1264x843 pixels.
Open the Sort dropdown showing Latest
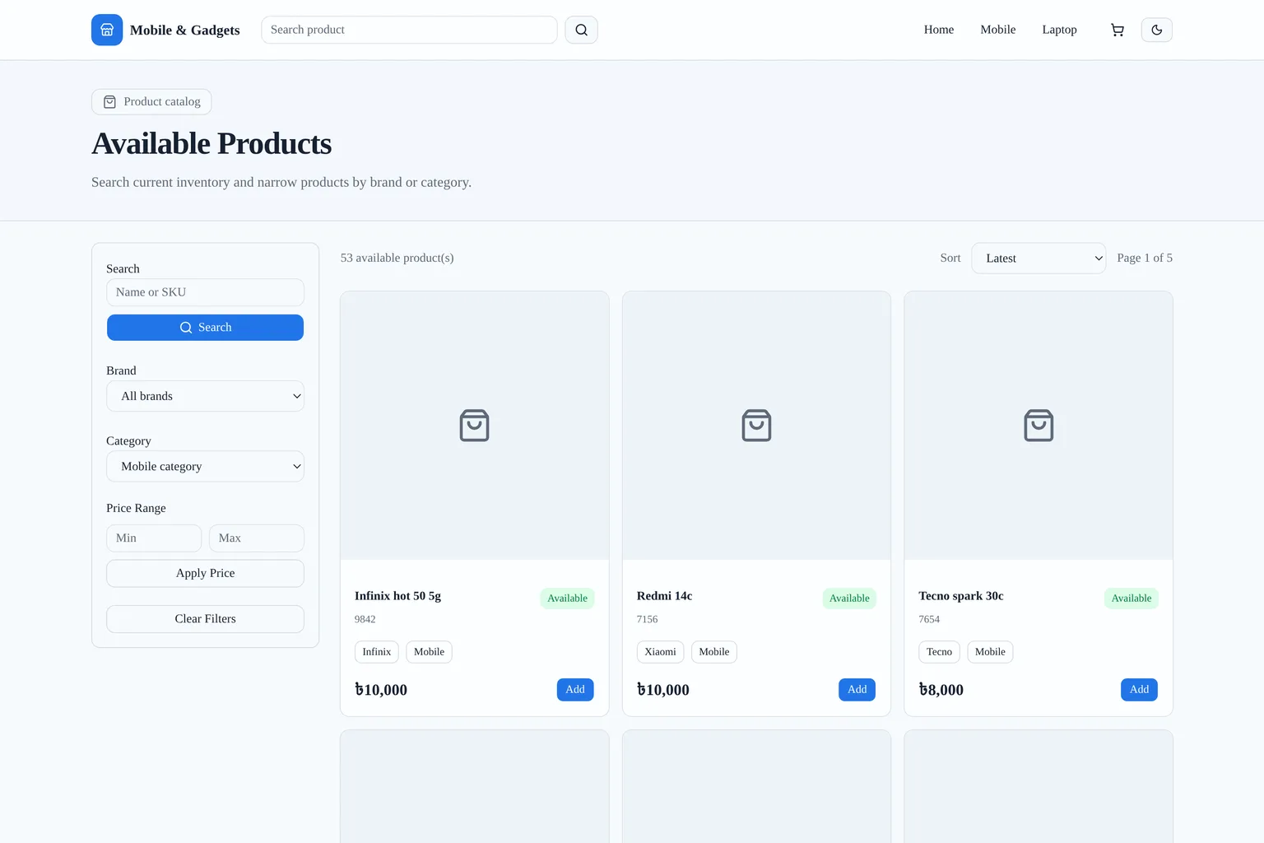pos(1039,258)
